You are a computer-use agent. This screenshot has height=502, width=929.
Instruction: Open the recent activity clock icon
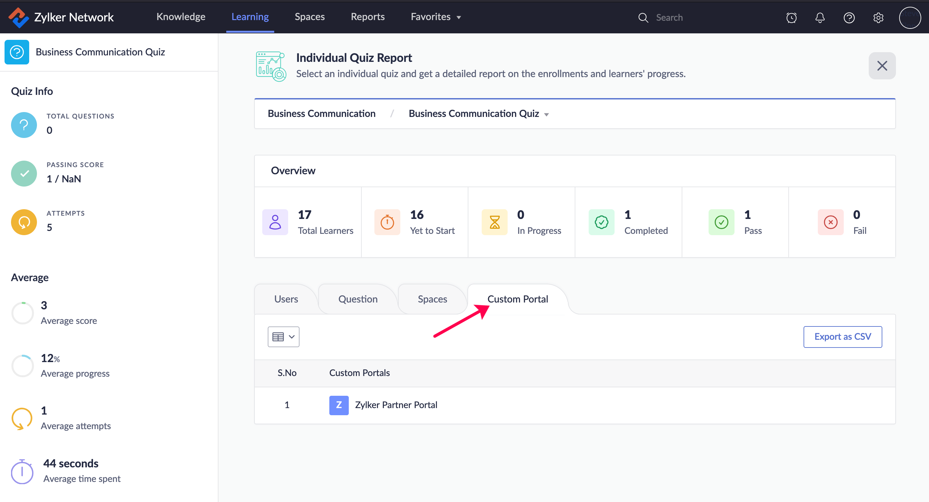point(791,18)
